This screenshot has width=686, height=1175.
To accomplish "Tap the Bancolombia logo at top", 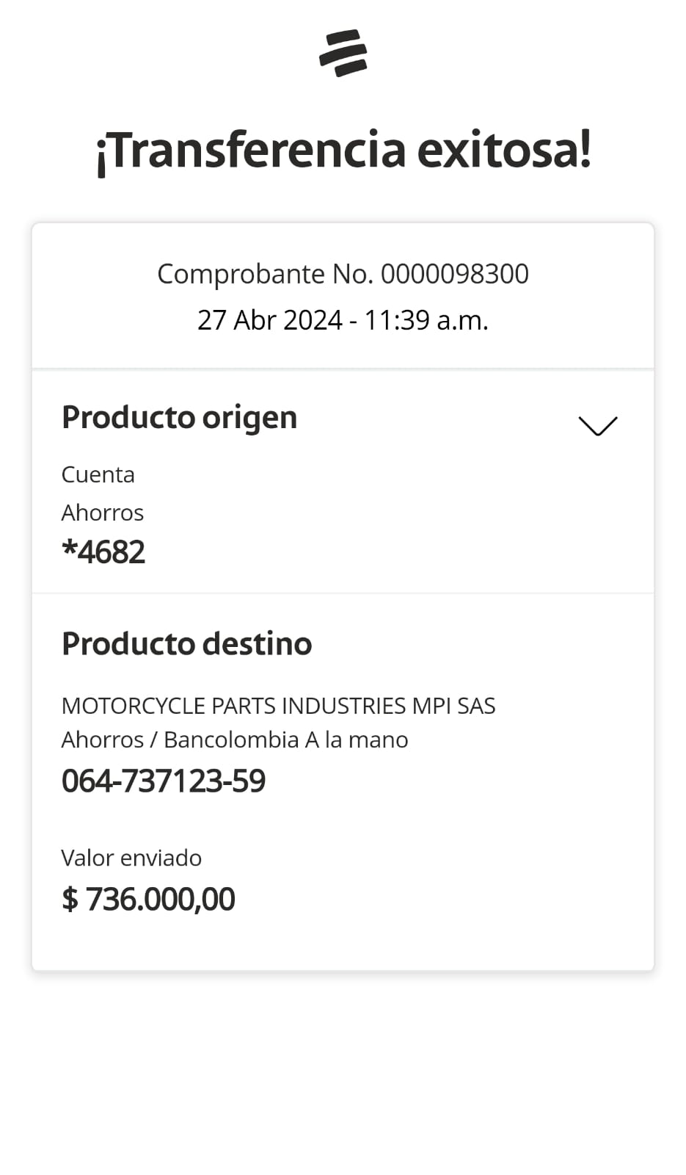I will pos(343,53).
